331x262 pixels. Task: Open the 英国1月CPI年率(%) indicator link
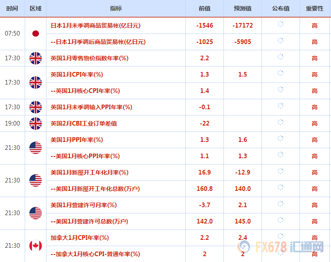(x=77, y=74)
